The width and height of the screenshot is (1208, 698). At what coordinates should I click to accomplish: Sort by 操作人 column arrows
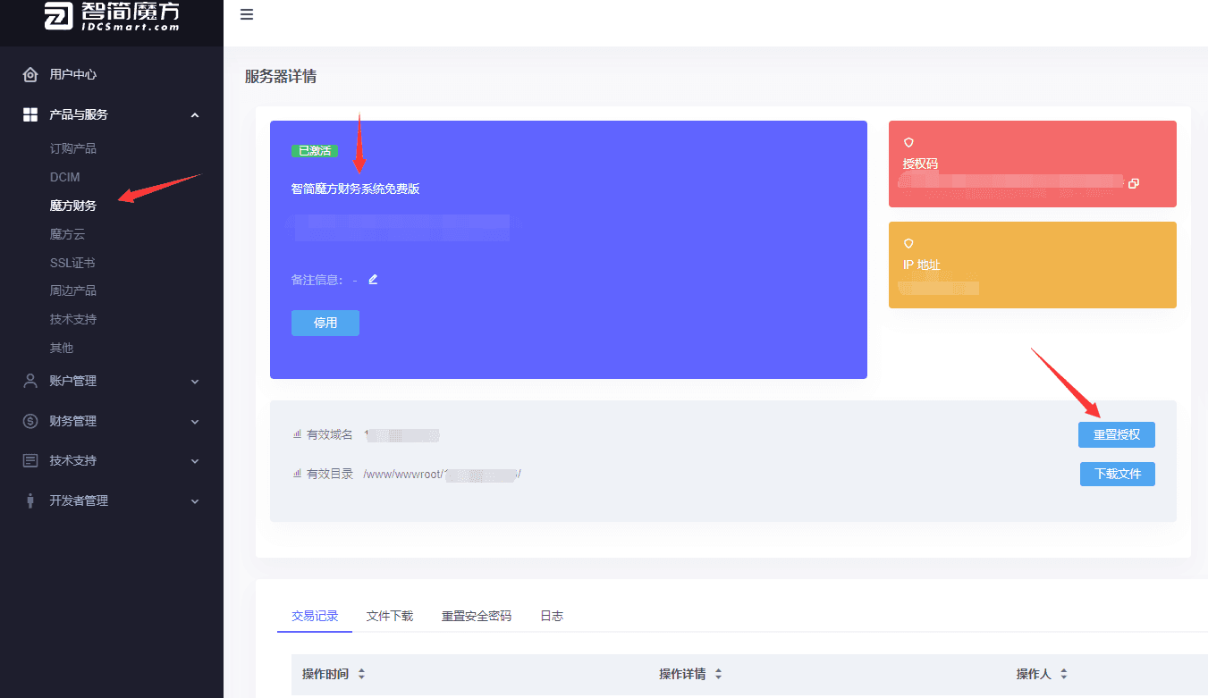pyautogui.click(x=1063, y=674)
